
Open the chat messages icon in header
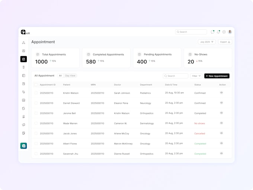(213, 32)
